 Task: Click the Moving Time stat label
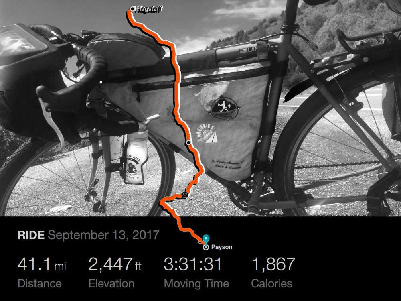click(x=196, y=284)
